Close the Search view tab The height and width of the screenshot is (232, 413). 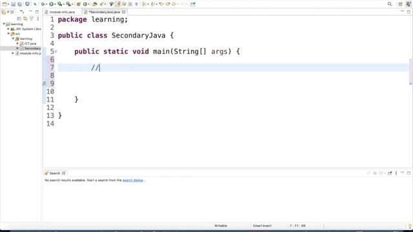63,173
